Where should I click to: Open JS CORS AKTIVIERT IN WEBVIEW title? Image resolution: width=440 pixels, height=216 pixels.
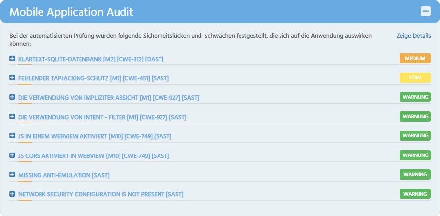[93, 156]
